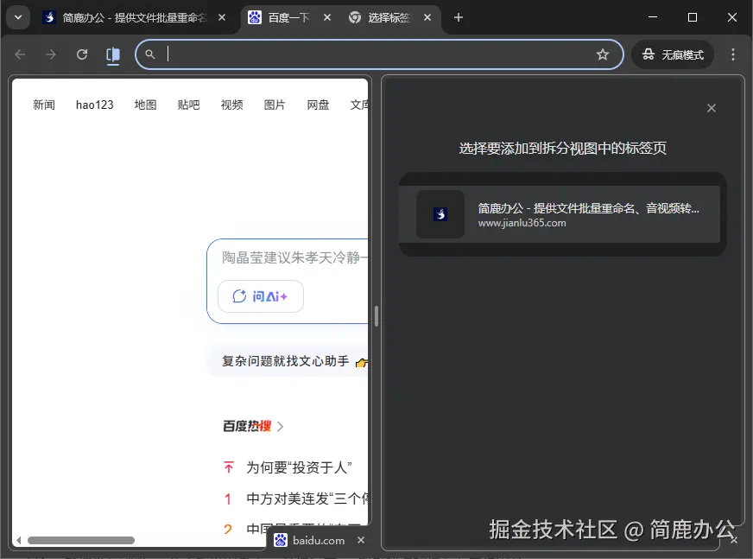This screenshot has width=753, height=559.
Task: Reload the current page
Action: [82, 54]
